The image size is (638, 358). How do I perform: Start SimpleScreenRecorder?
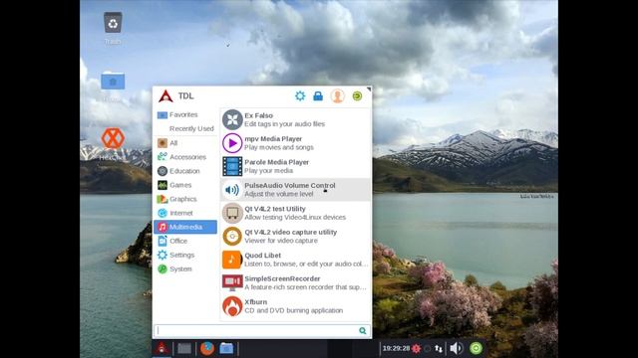pos(295,282)
